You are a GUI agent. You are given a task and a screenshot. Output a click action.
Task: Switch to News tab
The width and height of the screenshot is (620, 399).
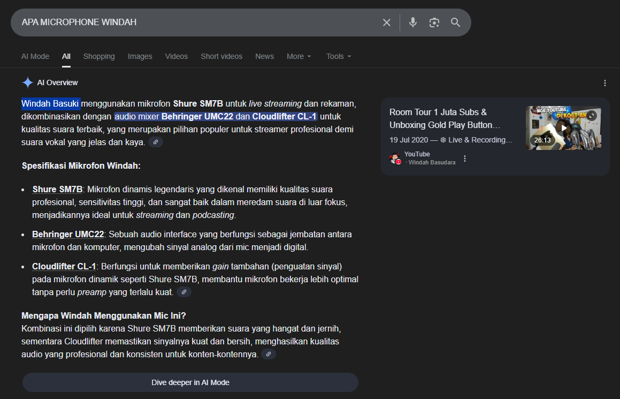(x=264, y=56)
